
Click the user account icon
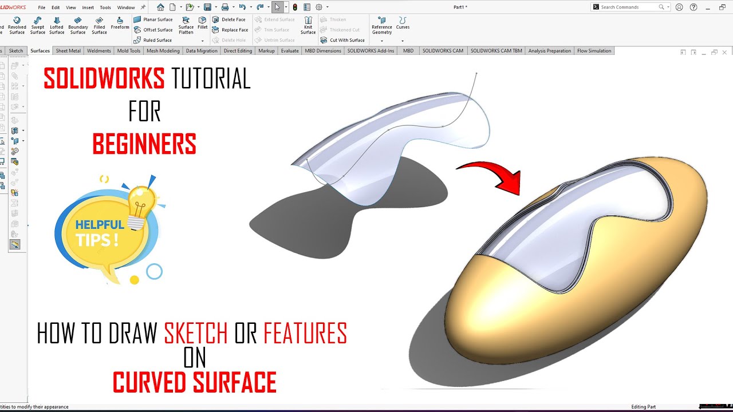pos(679,7)
